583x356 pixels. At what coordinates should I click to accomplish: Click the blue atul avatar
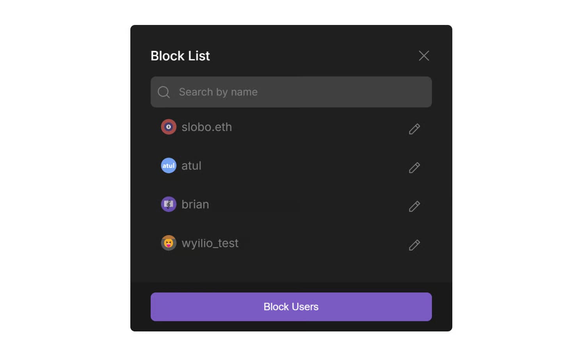[169, 165]
